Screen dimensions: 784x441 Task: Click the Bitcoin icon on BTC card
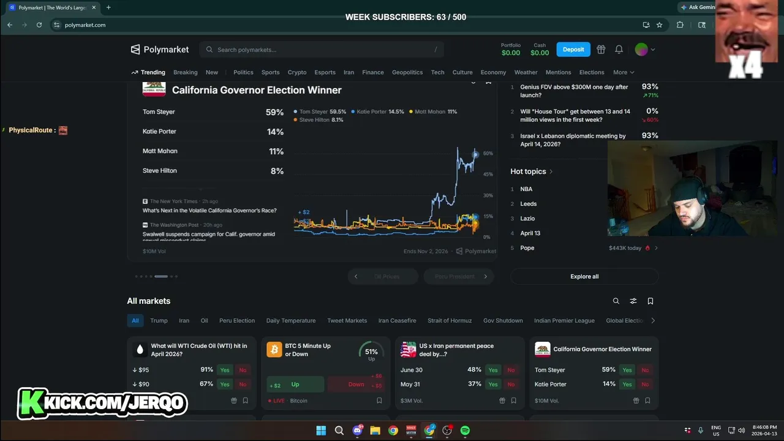(274, 350)
